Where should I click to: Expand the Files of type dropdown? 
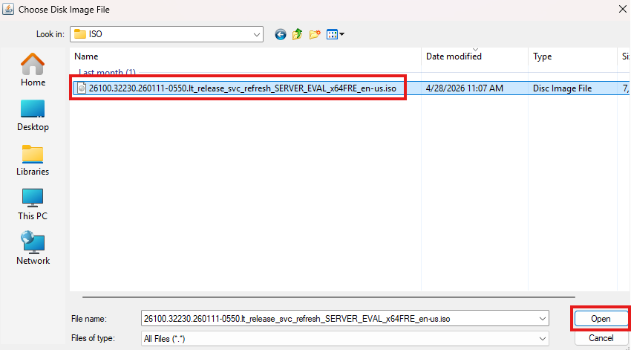point(542,339)
